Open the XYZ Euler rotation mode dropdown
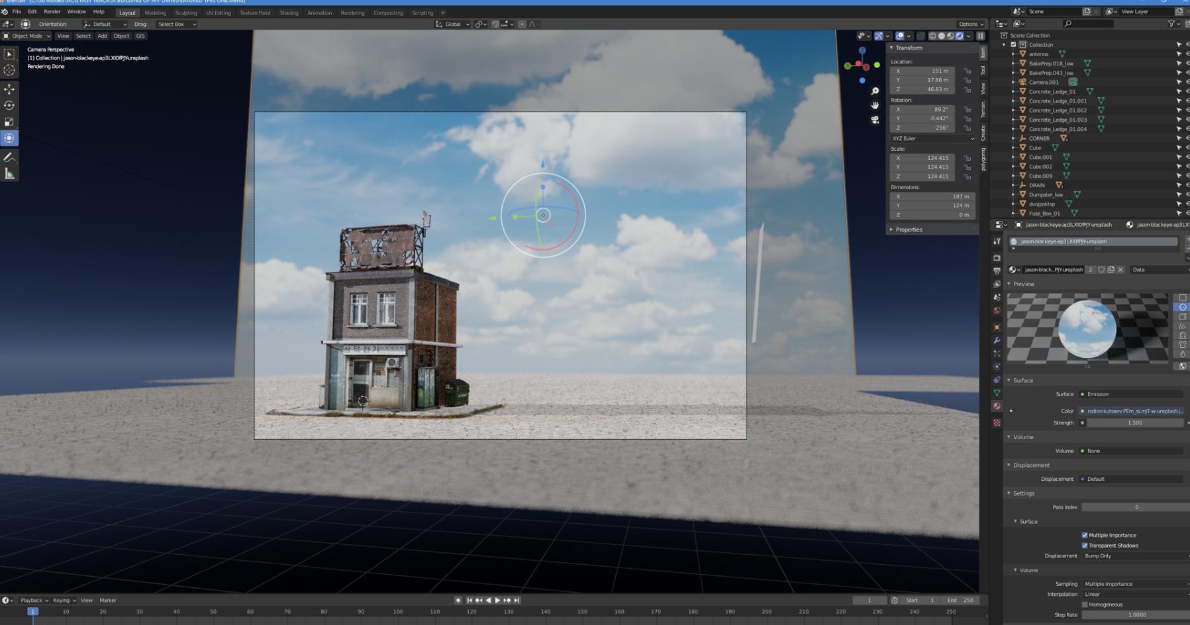Screen dimensions: 1190x625 [x=932, y=138]
